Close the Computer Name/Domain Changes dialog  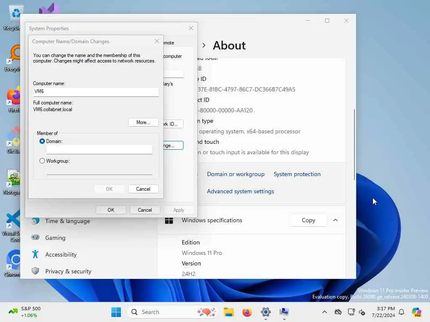point(157,41)
